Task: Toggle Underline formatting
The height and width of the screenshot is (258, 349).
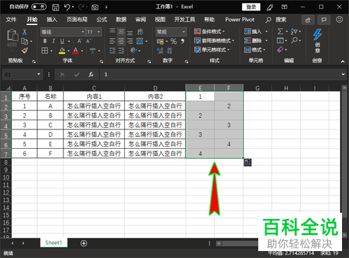Action: click(62, 41)
